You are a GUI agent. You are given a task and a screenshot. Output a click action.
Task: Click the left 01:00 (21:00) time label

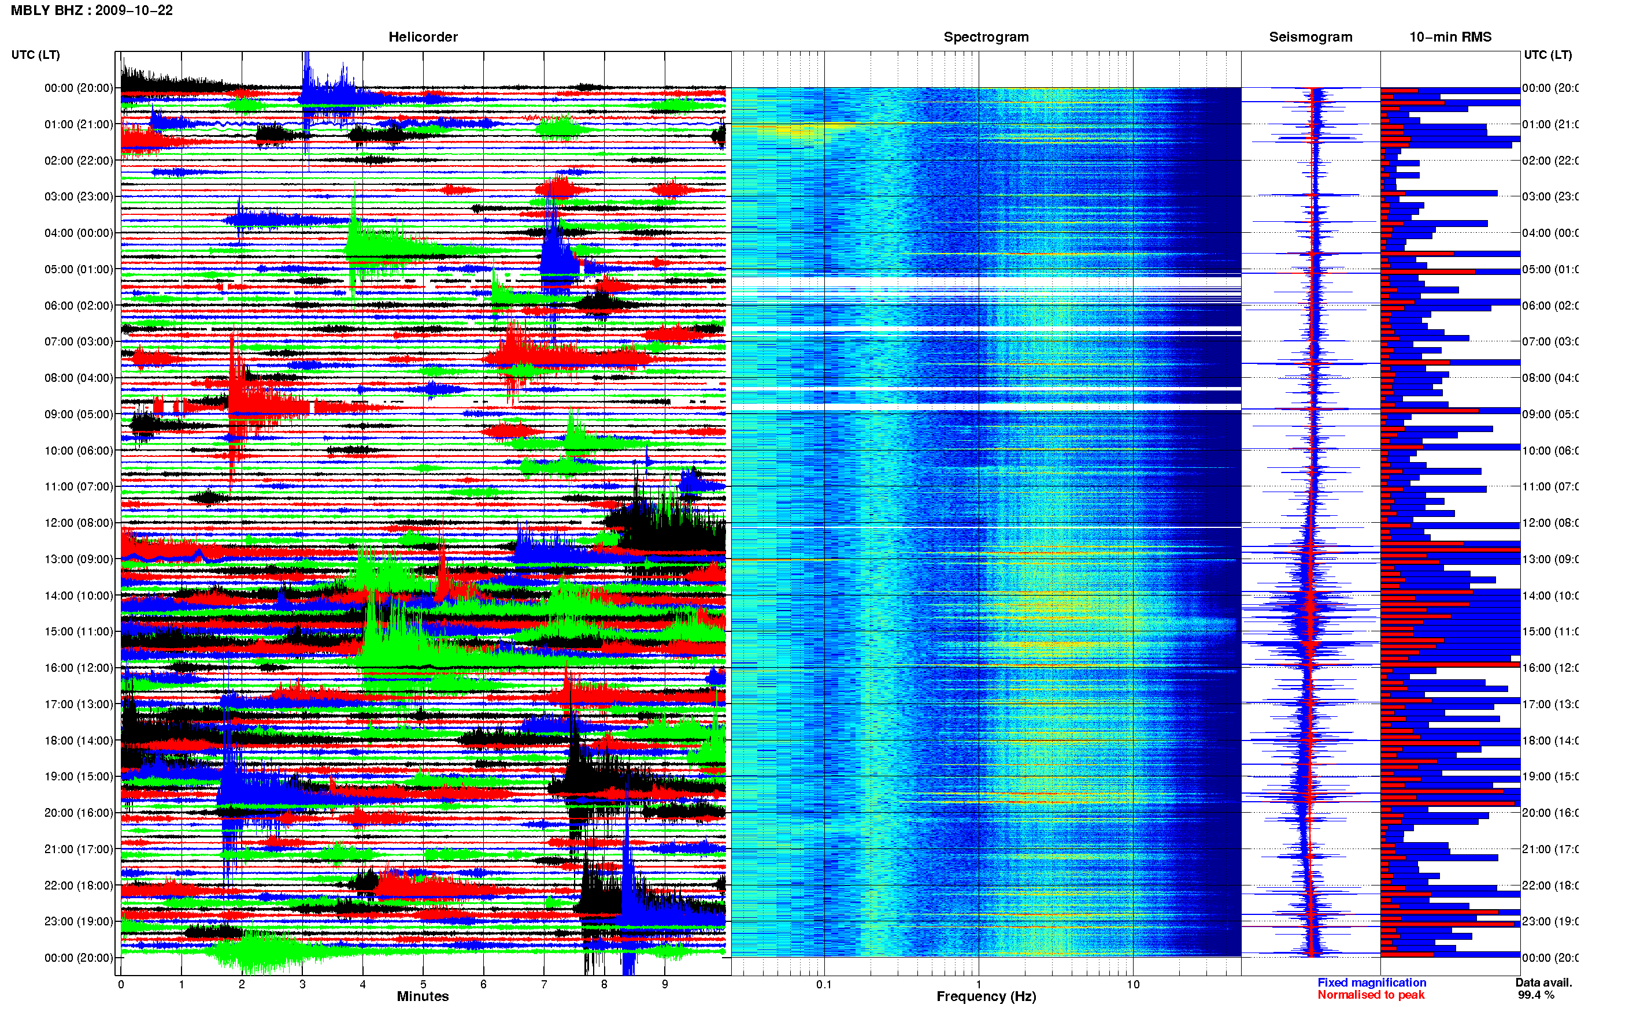pyautogui.click(x=79, y=124)
